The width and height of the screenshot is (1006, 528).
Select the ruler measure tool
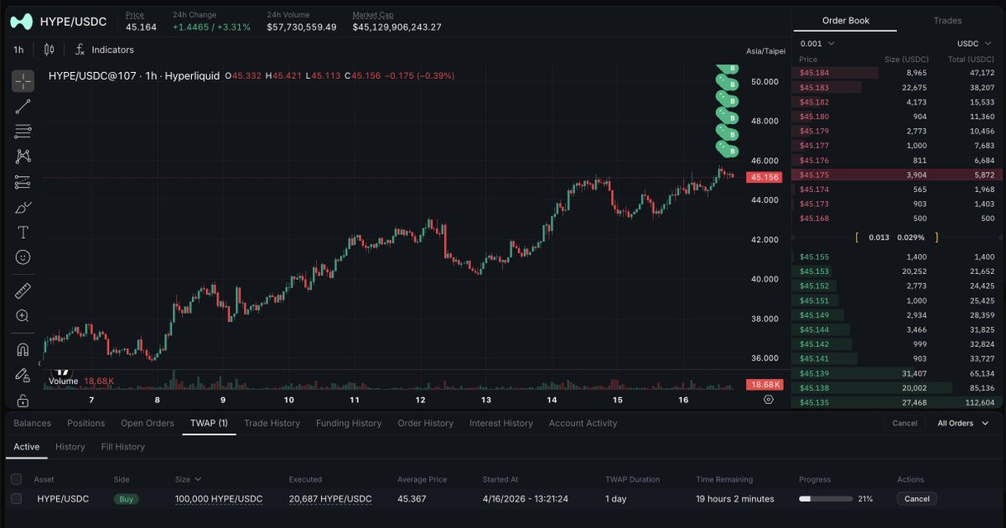click(23, 291)
